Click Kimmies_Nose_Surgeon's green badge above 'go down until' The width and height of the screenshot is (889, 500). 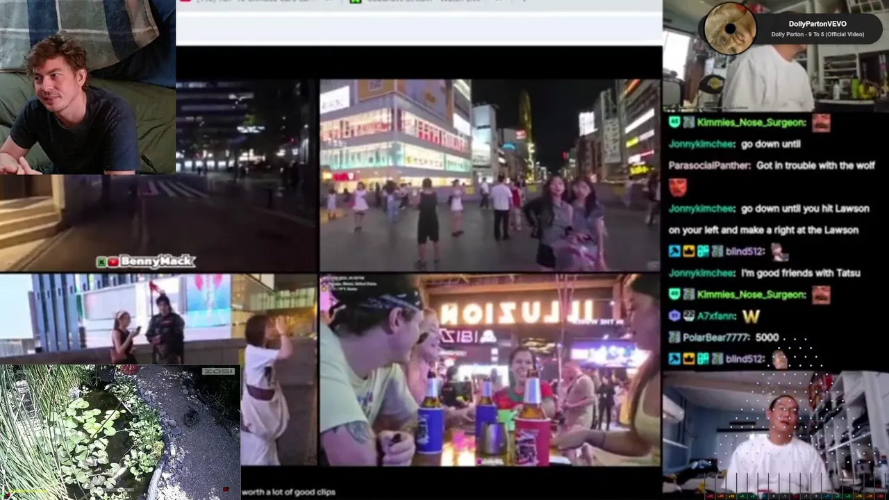tap(674, 122)
